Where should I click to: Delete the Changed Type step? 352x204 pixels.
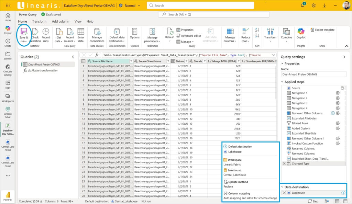coord(284,164)
